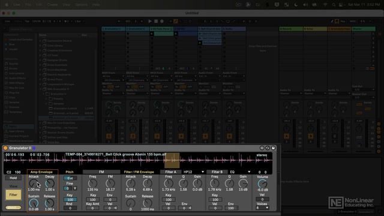Viewport: 384px width, 216px height.
Task: Toggle the orange automation arm button
Action: click(x=176, y=22)
